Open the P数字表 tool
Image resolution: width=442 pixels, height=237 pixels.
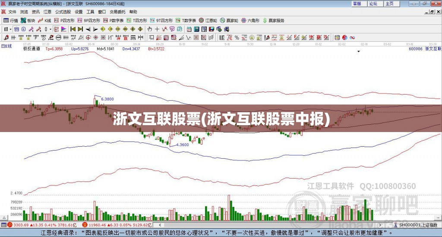(114, 21)
